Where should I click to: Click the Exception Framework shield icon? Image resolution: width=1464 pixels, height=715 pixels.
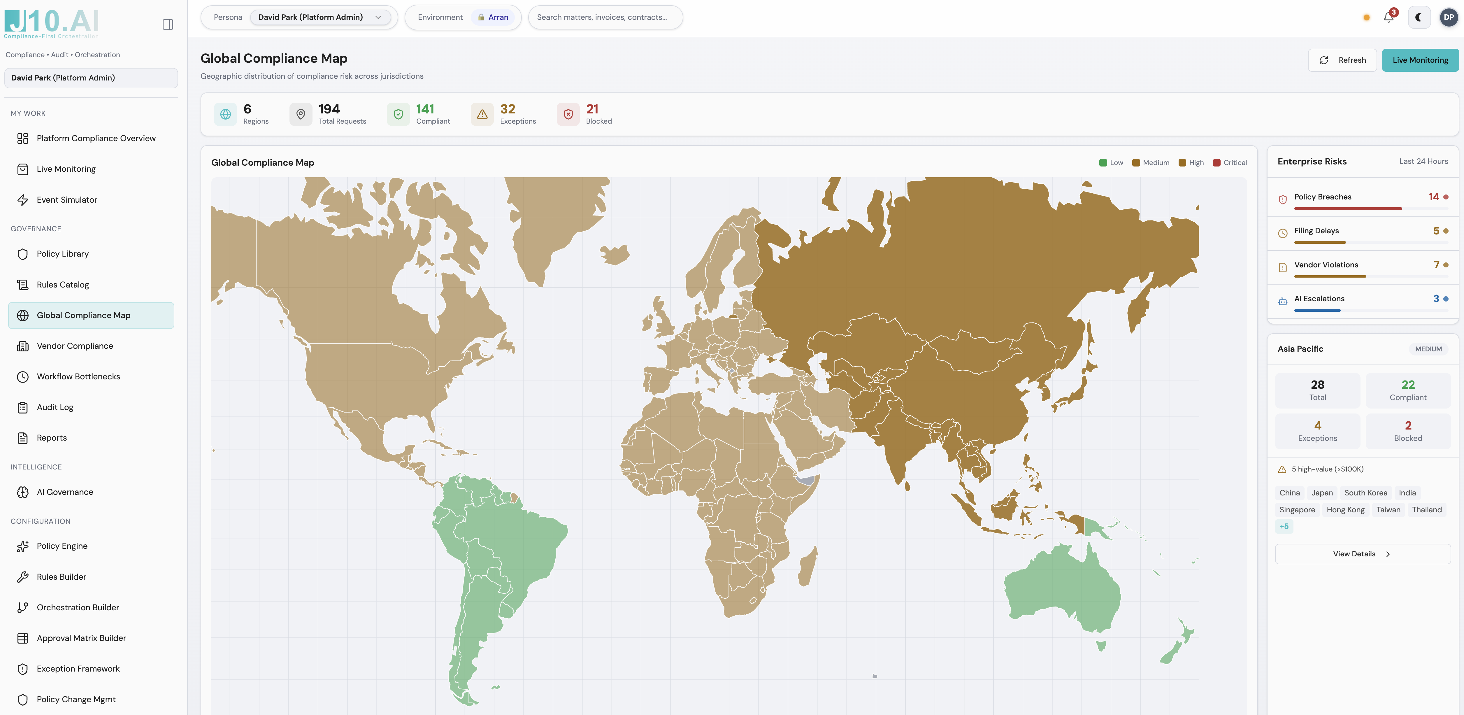click(23, 668)
